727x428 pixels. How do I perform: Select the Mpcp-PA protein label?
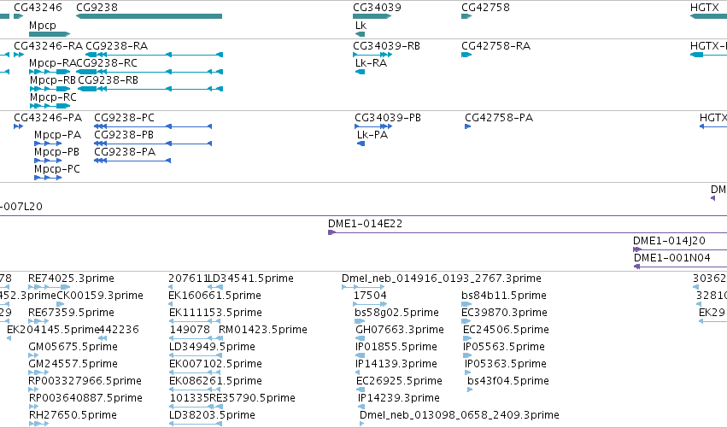[x=57, y=135]
